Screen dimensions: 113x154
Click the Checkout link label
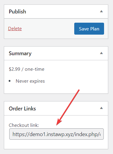(x=24, y=125)
